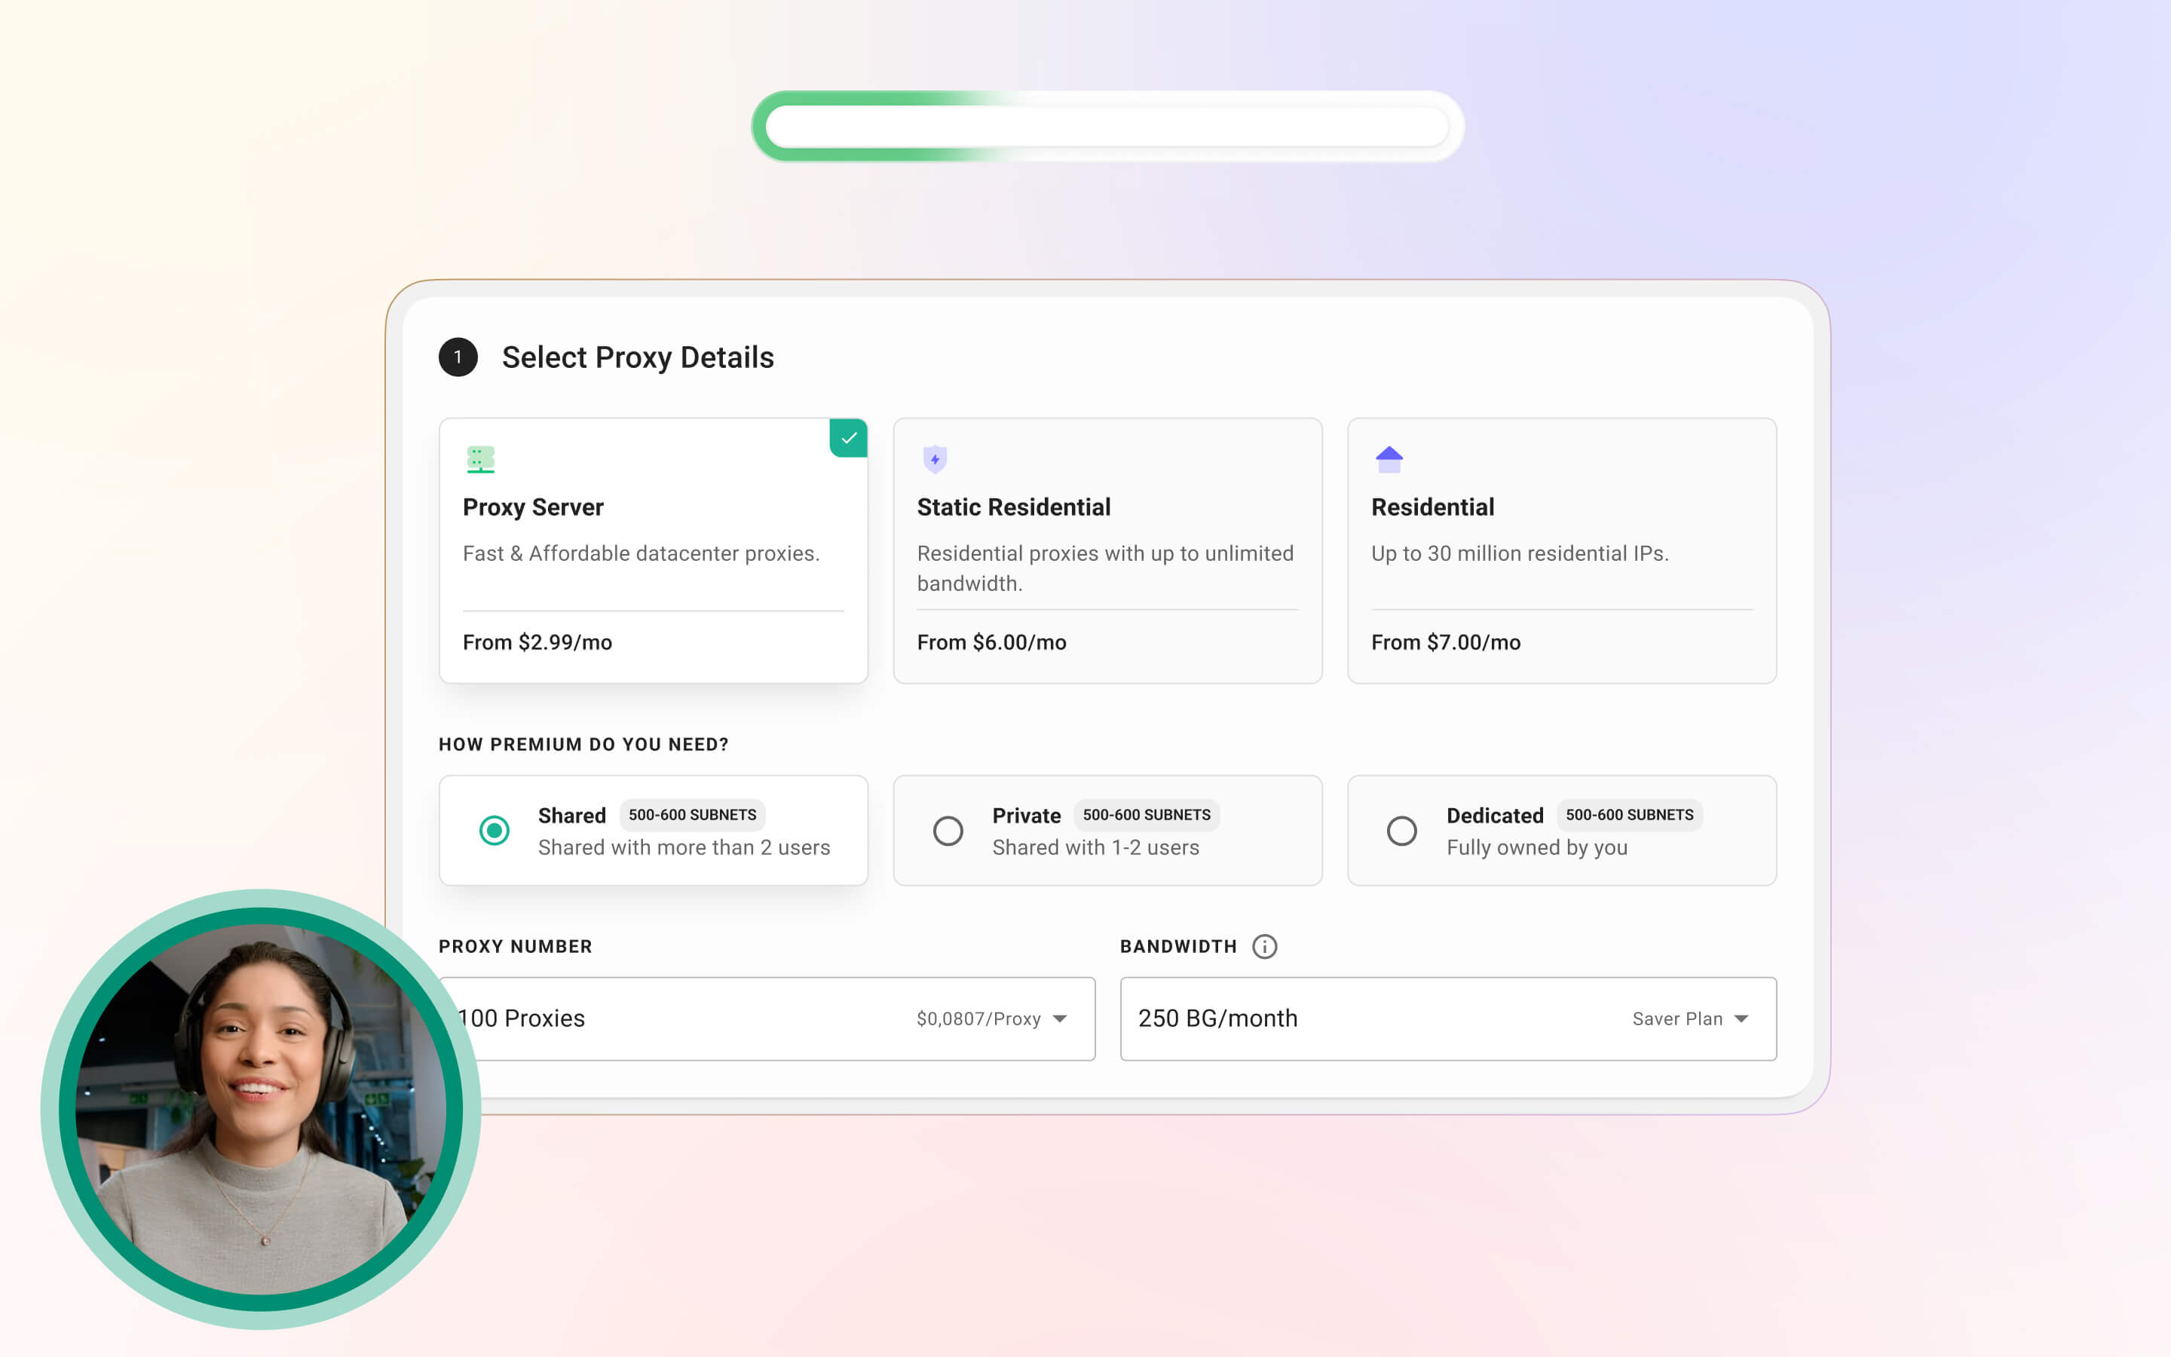Click the house icon on Residential card
This screenshot has height=1357, width=2171.
point(1389,460)
